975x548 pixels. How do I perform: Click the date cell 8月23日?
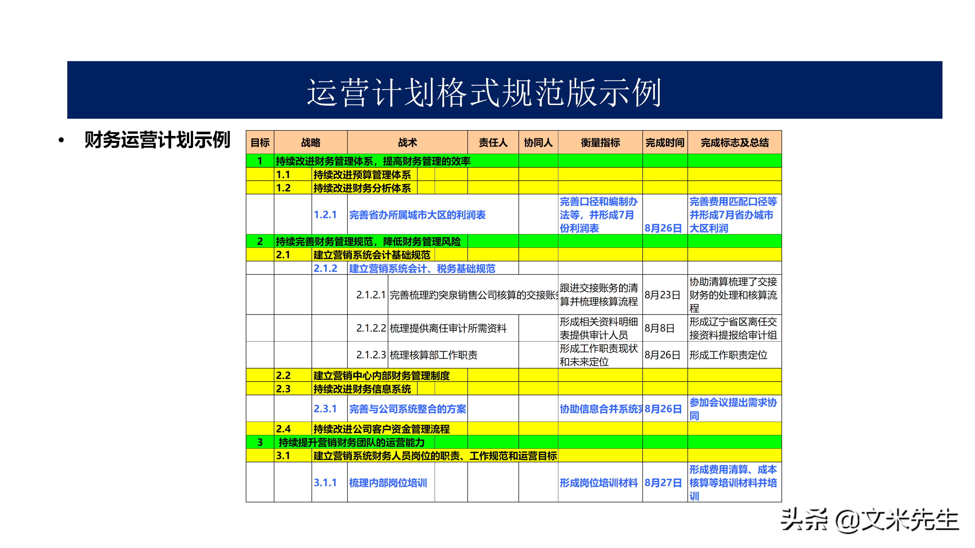click(665, 295)
